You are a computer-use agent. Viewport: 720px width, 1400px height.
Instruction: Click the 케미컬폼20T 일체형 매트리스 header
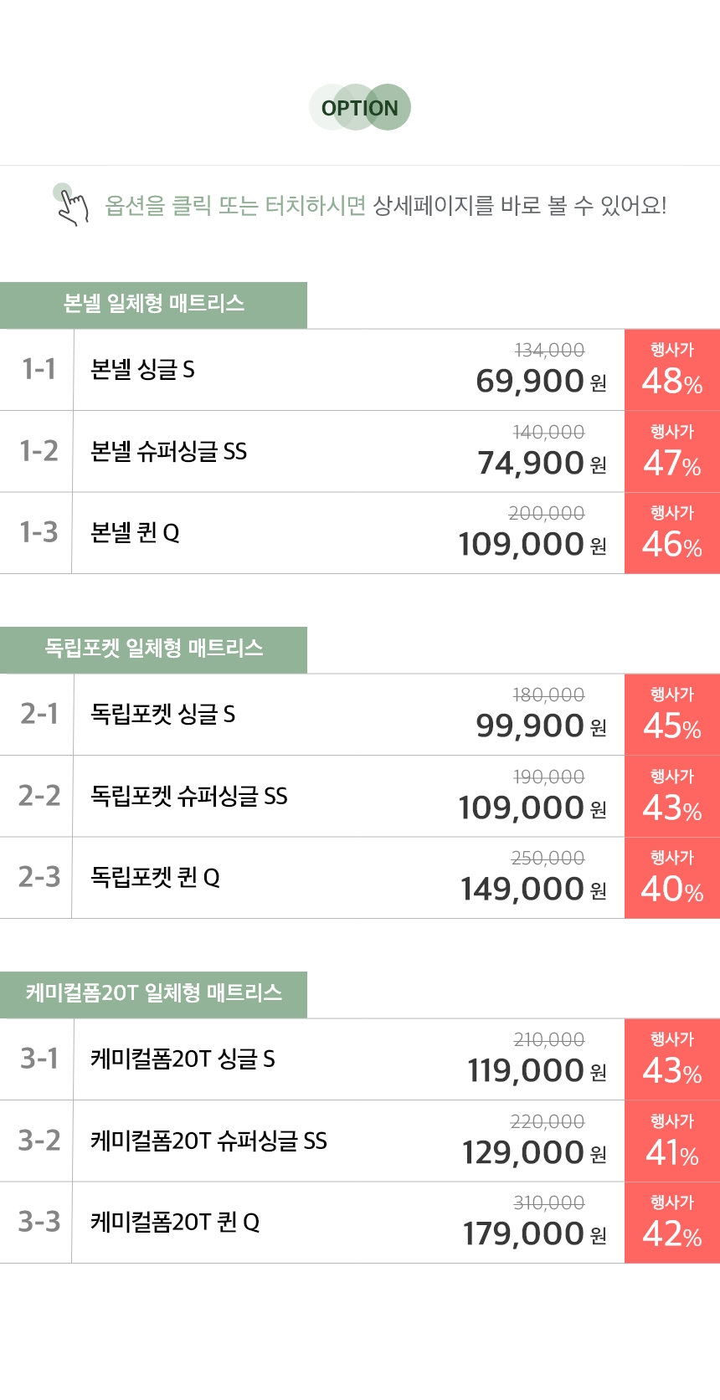point(153,994)
